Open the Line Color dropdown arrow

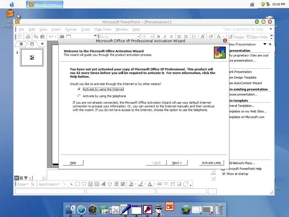coord(145,184)
